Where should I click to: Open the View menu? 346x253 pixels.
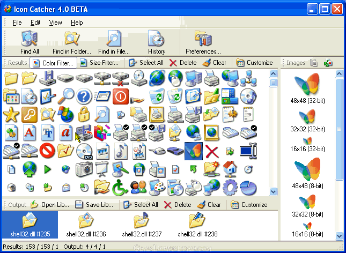[x=55, y=23]
